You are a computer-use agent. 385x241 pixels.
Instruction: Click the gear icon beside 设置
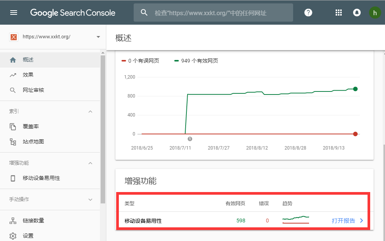pyautogui.click(x=13, y=236)
